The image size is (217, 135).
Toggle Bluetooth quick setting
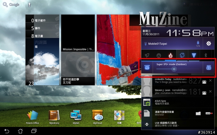click(x=206, y=55)
